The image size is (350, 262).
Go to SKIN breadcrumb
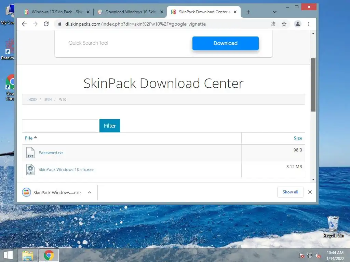point(48,99)
